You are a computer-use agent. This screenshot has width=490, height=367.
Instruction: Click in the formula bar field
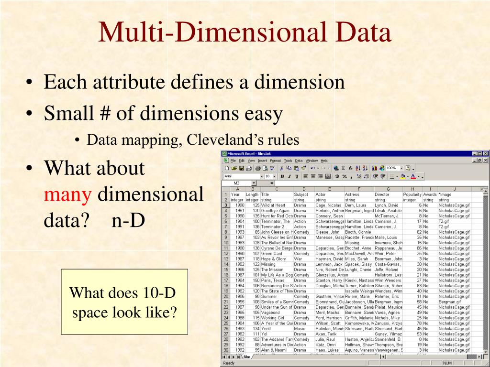pyautogui.click(x=380, y=183)
